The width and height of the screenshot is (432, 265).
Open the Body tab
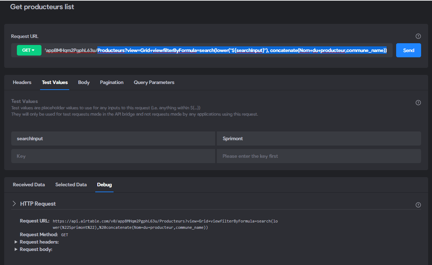pyautogui.click(x=84, y=82)
